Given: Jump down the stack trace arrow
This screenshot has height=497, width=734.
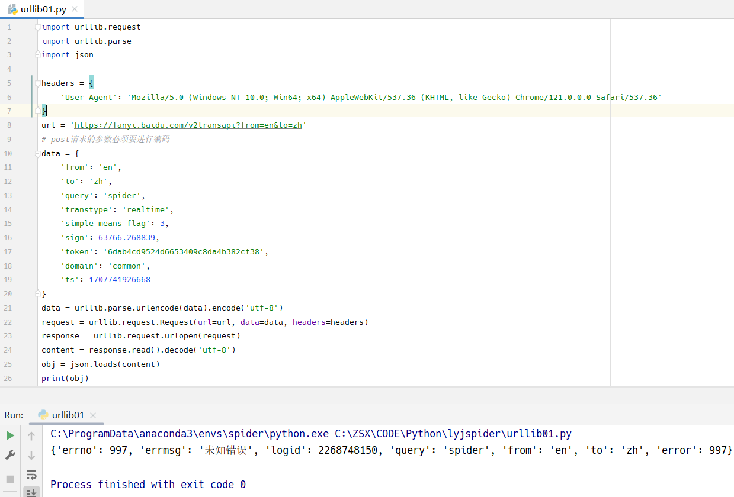Looking at the screenshot, I should [31, 455].
